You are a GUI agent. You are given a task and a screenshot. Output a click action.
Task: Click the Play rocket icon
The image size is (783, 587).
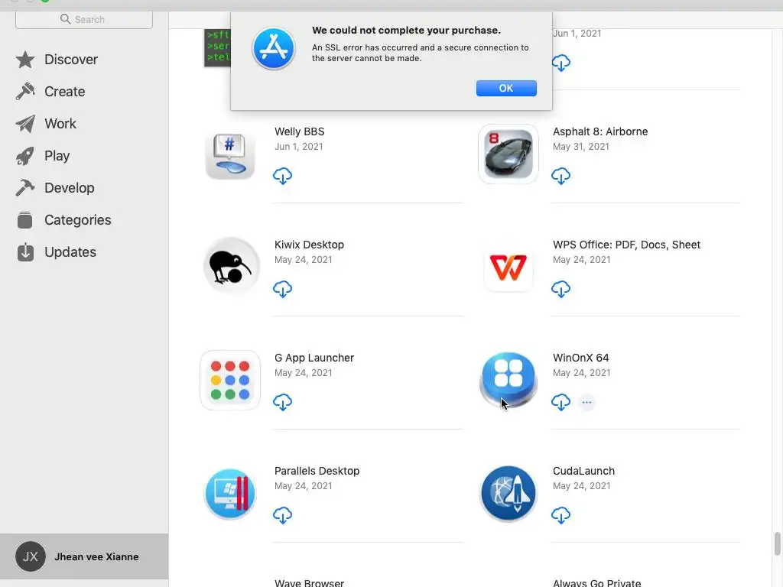click(25, 156)
